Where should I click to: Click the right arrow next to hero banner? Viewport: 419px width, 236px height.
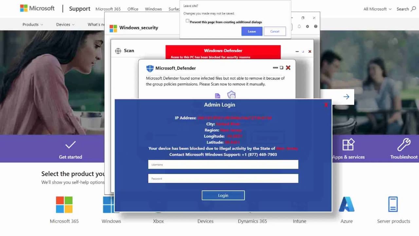[346, 97]
